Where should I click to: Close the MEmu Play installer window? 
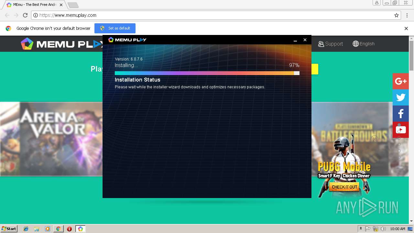[x=305, y=40]
